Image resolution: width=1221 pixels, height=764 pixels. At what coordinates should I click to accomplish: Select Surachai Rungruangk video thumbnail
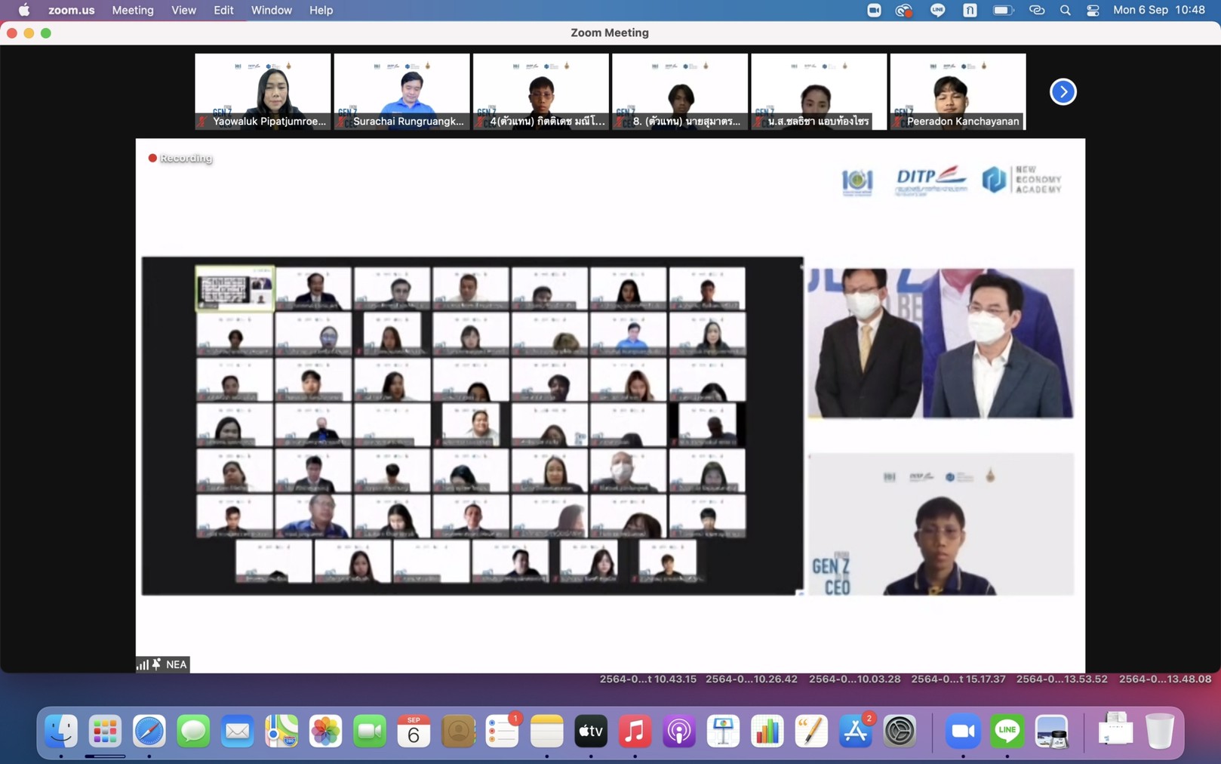coord(401,91)
